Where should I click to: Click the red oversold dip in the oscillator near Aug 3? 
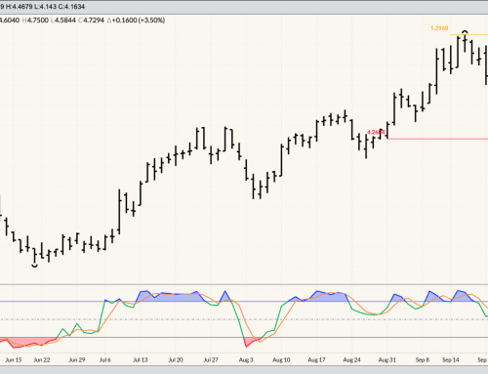(x=251, y=341)
